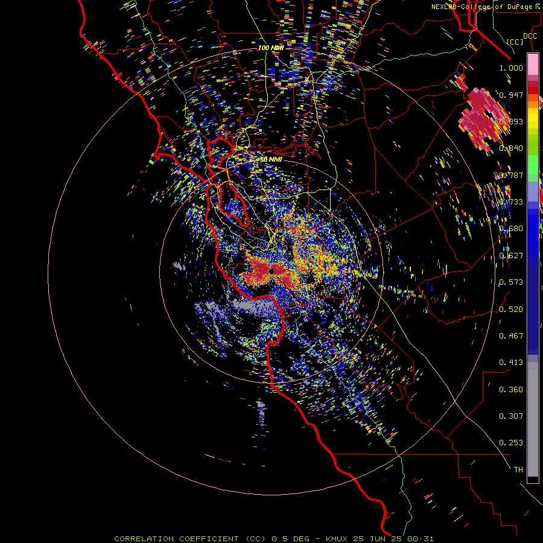Select the 0.520 legend value
Viewport: 543px width, 543px height.
click(511, 309)
